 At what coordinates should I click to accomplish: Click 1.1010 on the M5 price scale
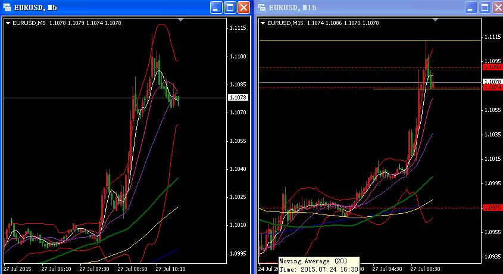click(238, 225)
